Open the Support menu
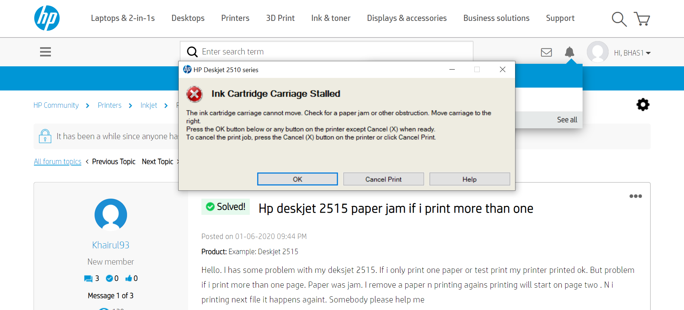Screen dimensions: 684x310 coord(560,18)
